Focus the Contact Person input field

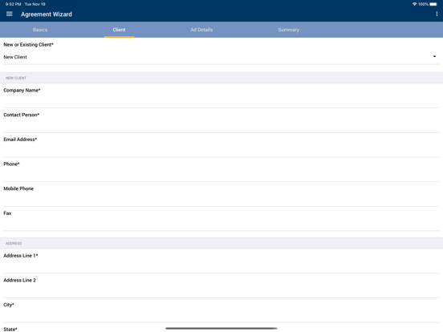point(221,126)
